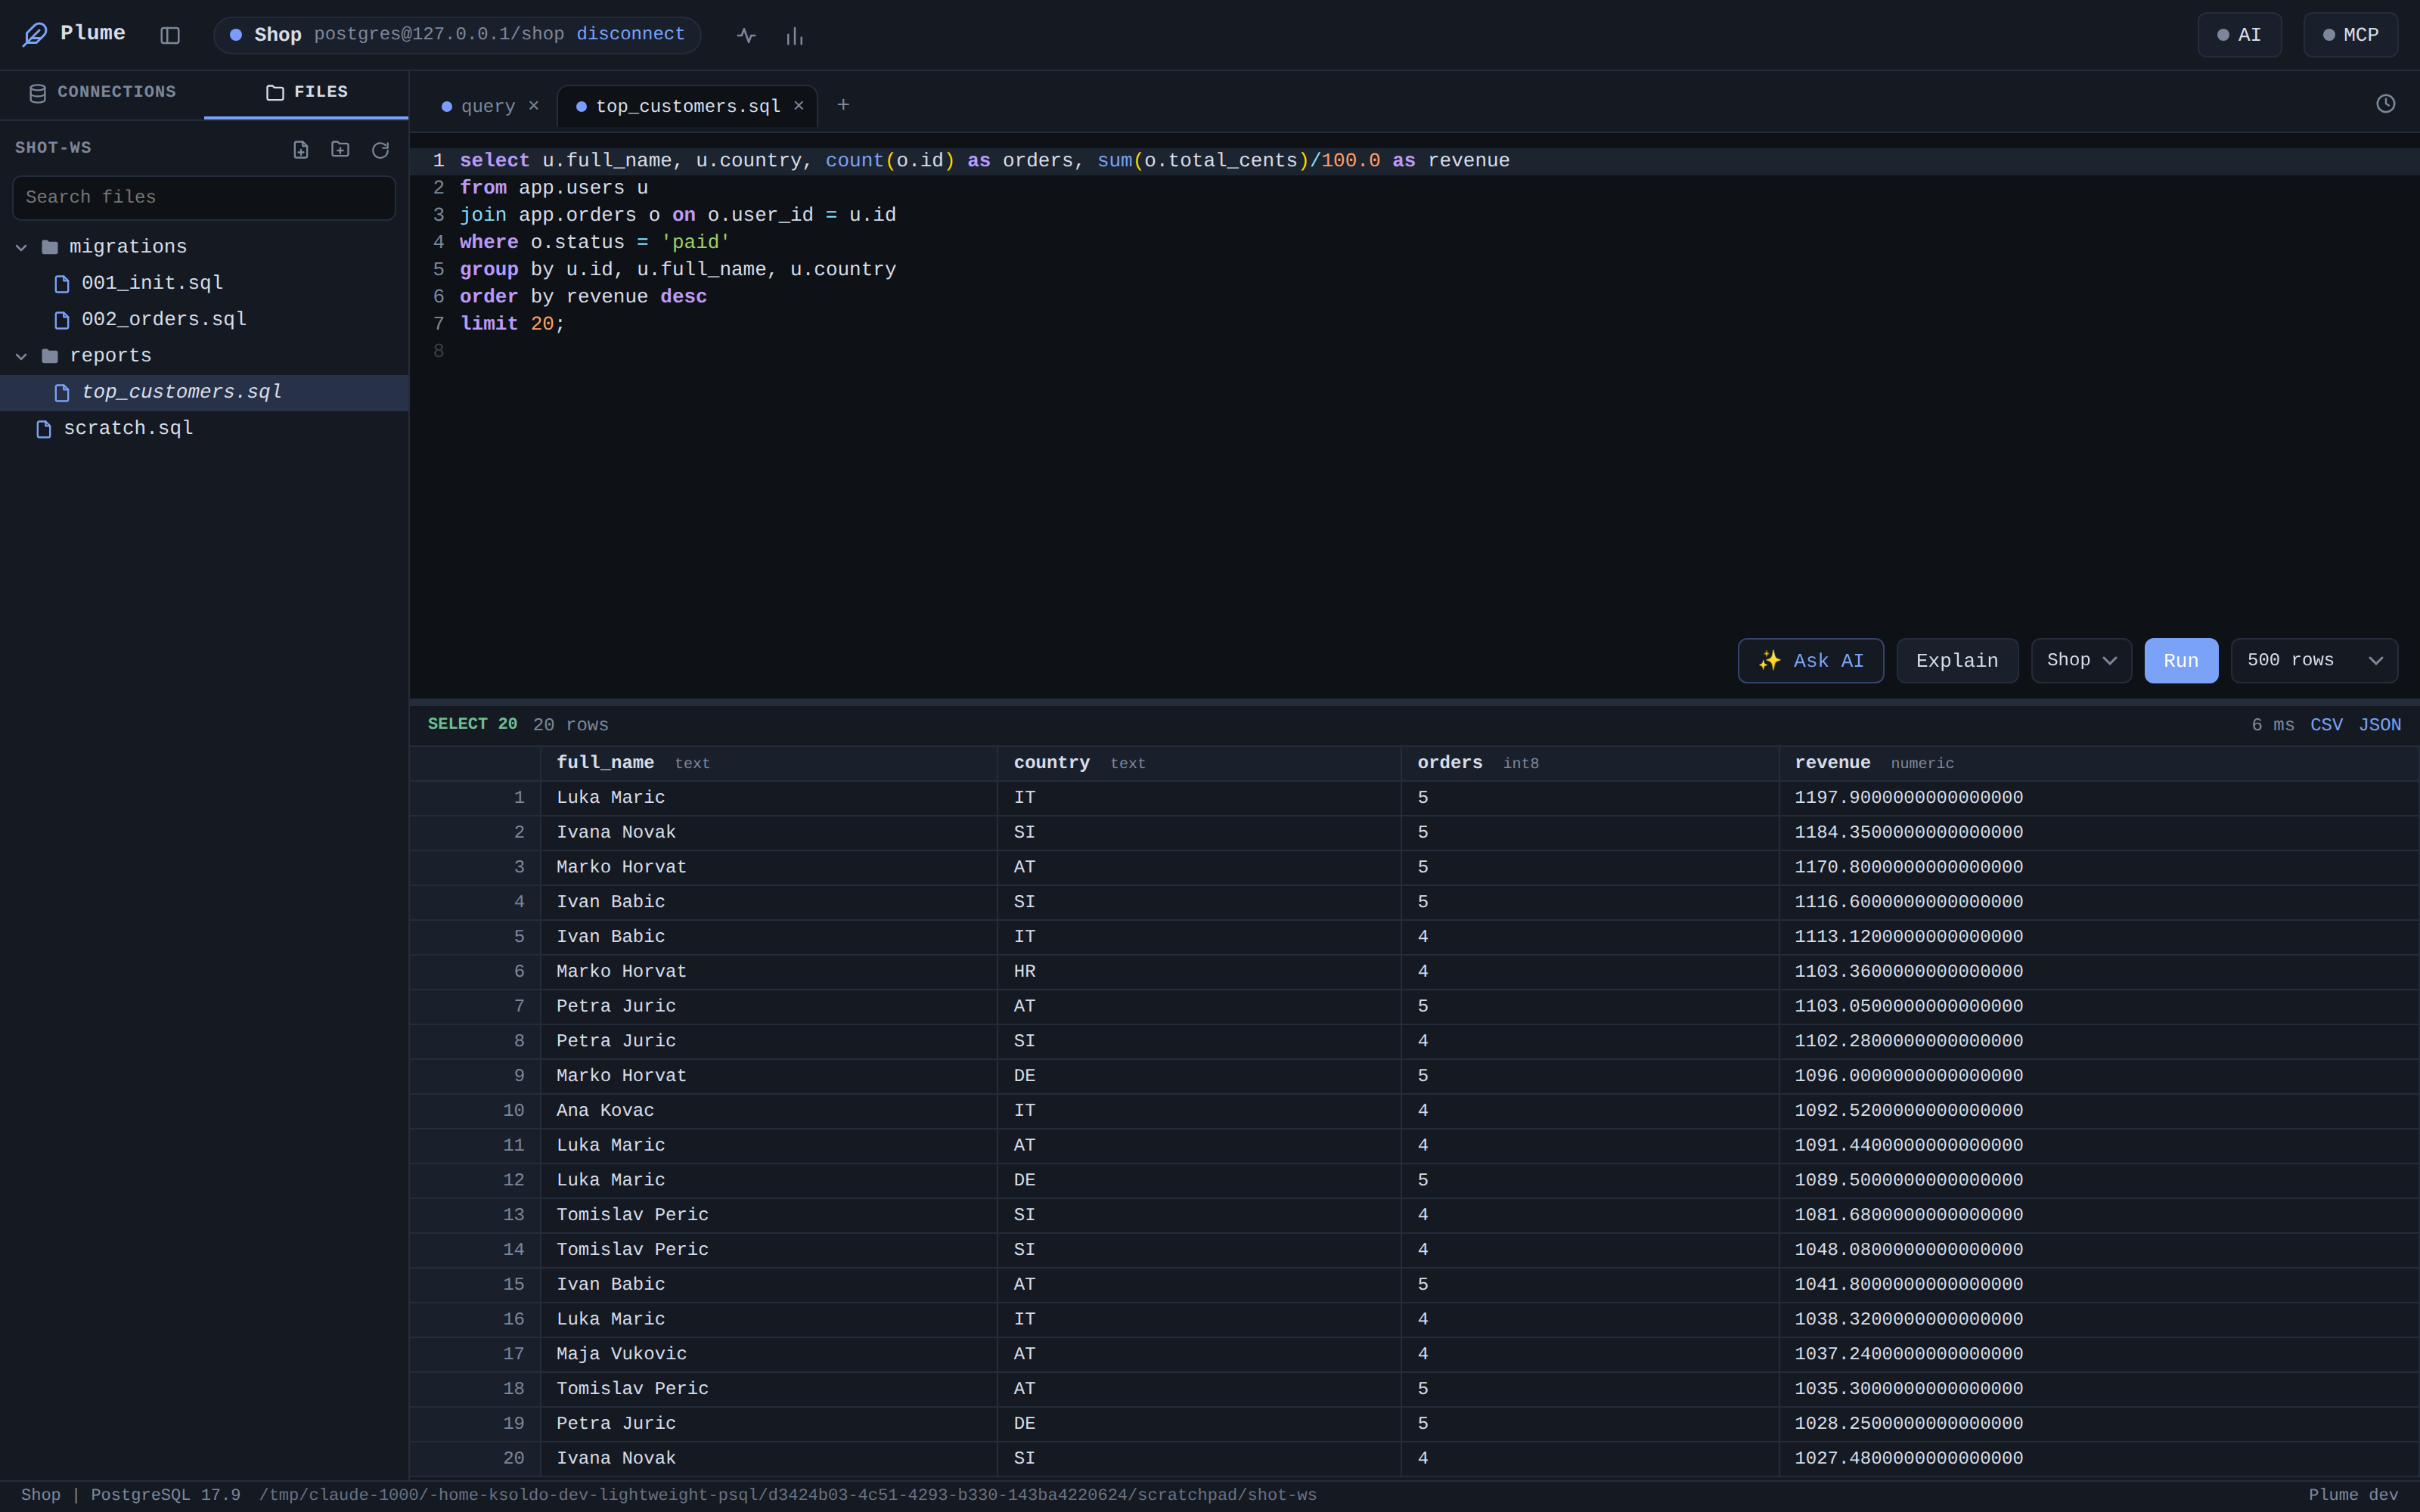Export results as JSON
Screen dimensions: 2420x1512
click(x=2379, y=725)
